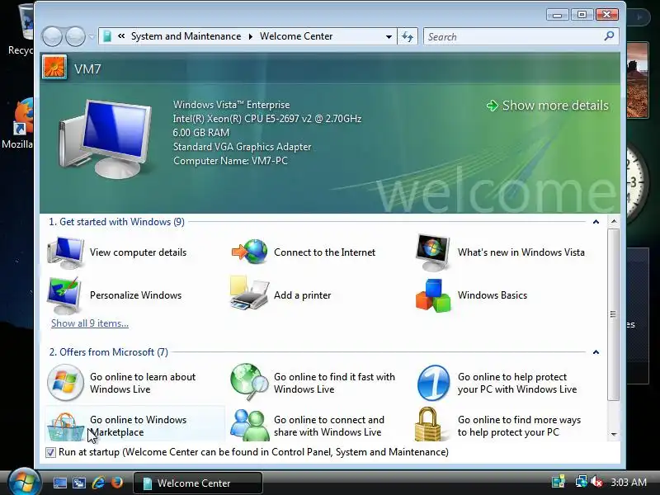Click the View computer details text
Viewport: 660px width, 495px height.
point(138,252)
